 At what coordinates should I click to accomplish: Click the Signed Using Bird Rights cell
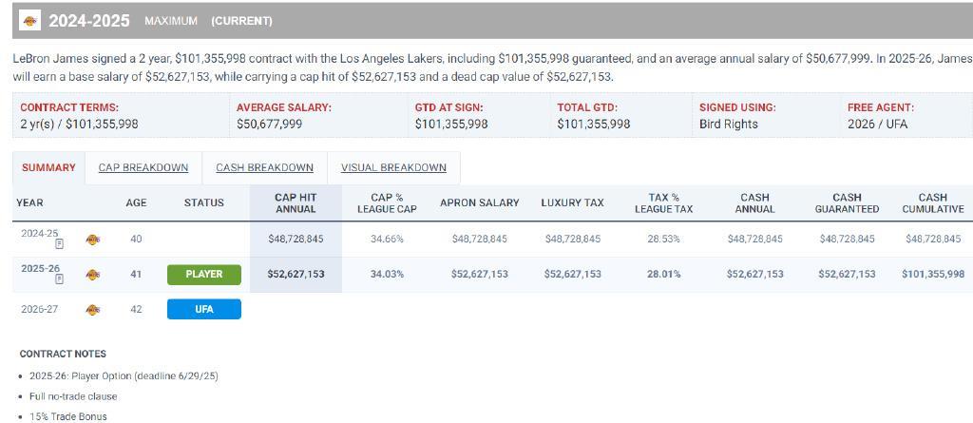point(766,116)
